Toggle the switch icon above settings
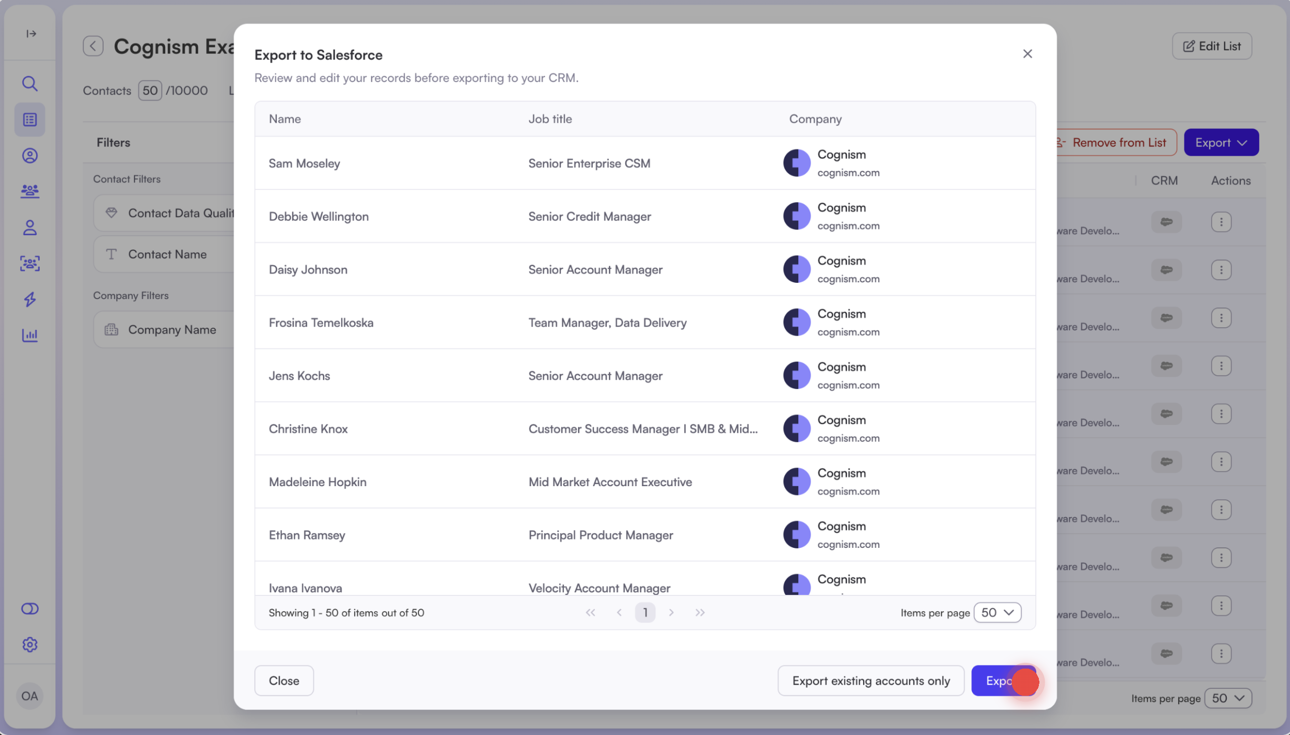The image size is (1290, 735). (x=30, y=608)
